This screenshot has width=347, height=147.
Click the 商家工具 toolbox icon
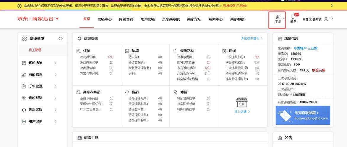[80, 138]
